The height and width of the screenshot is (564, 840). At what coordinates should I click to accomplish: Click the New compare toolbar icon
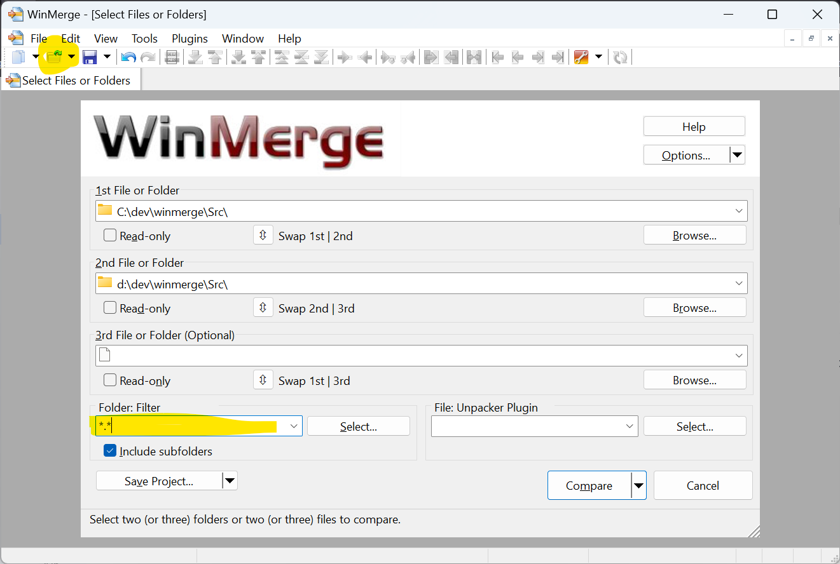[17, 57]
